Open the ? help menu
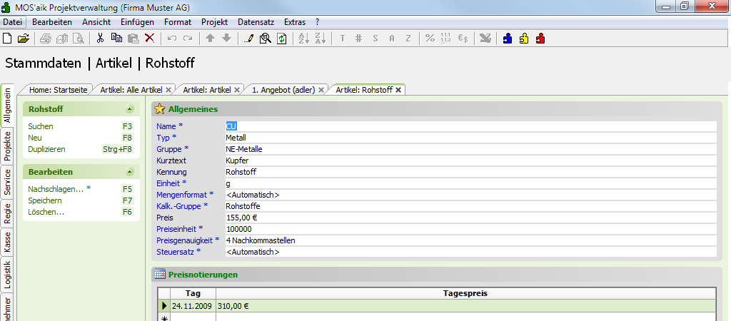The height and width of the screenshot is (321, 731). (318, 22)
